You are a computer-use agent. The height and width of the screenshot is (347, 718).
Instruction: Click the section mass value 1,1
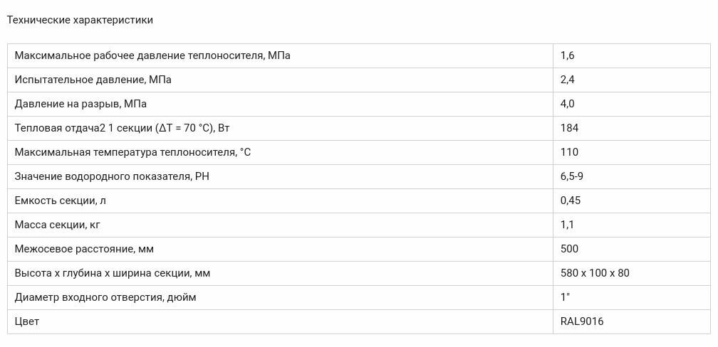click(x=567, y=225)
